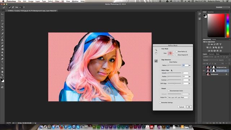
Task: Add a Vibrance adjustment
Action: (x=221, y=44)
